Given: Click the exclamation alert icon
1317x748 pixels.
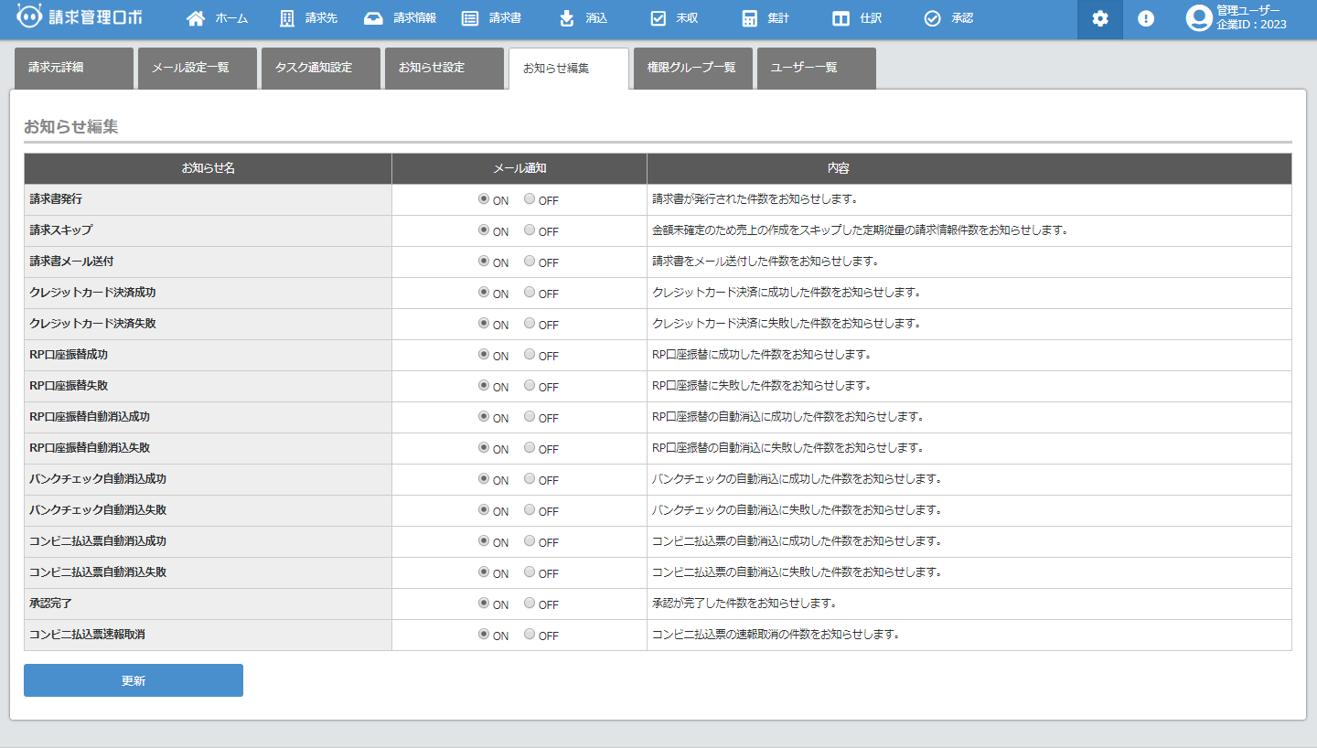Looking at the screenshot, I should tap(1146, 19).
